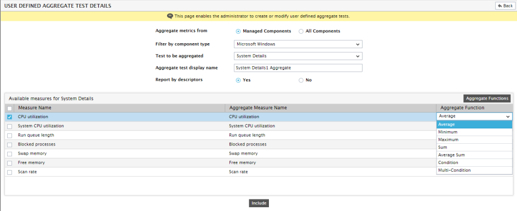Click CPU utilization aggregate measure name cell
The image size is (517, 211).
pos(244,117)
